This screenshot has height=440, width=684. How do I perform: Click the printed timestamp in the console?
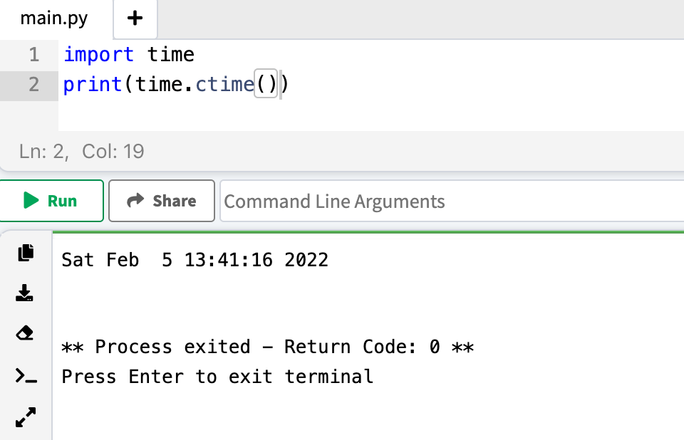coord(195,259)
